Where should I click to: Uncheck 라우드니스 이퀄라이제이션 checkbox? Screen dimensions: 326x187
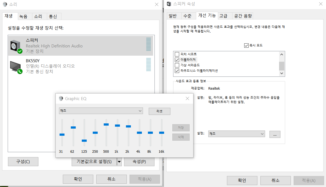177,71
